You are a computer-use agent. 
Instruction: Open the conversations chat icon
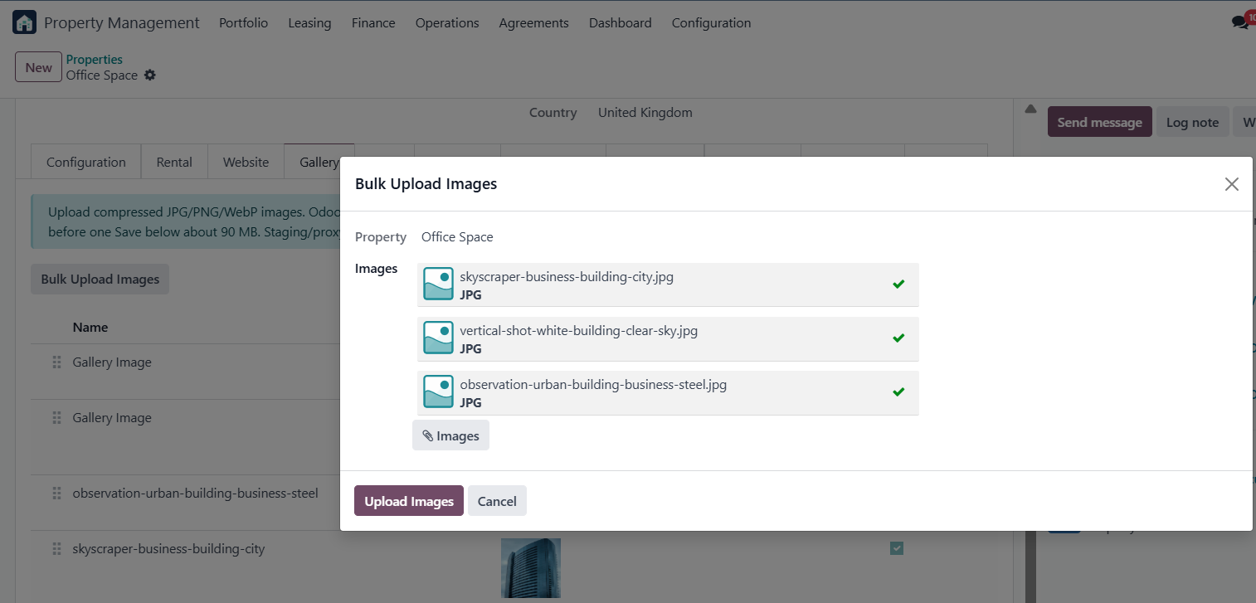click(1240, 22)
